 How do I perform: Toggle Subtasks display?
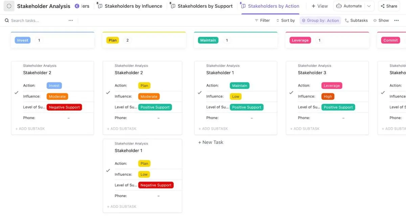pos(356,21)
